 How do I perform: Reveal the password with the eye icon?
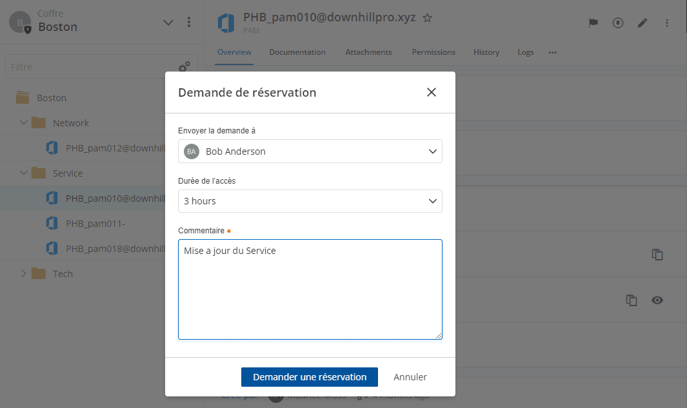pyautogui.click(x=657, y=300)
